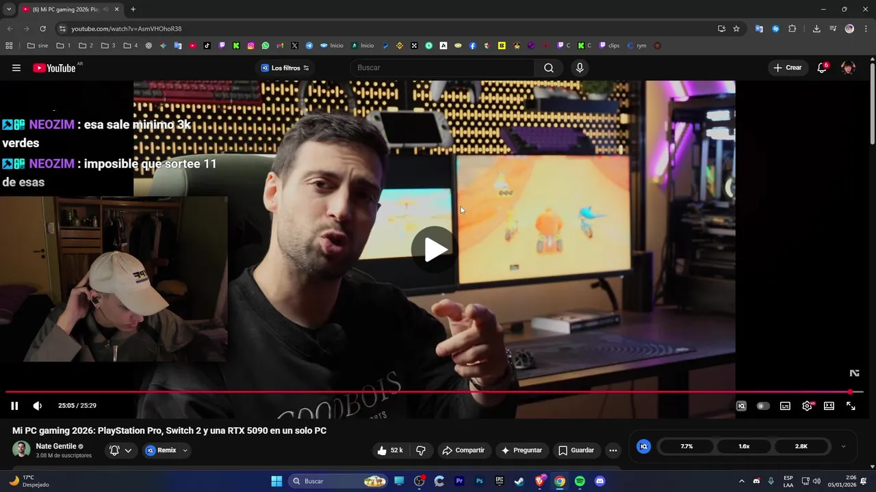
Task: Pause the video from the player bar
Action: point(14,406)
